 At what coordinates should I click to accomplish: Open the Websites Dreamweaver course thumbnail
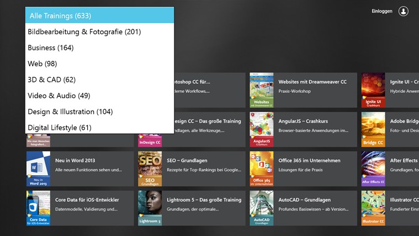(261, 90)
